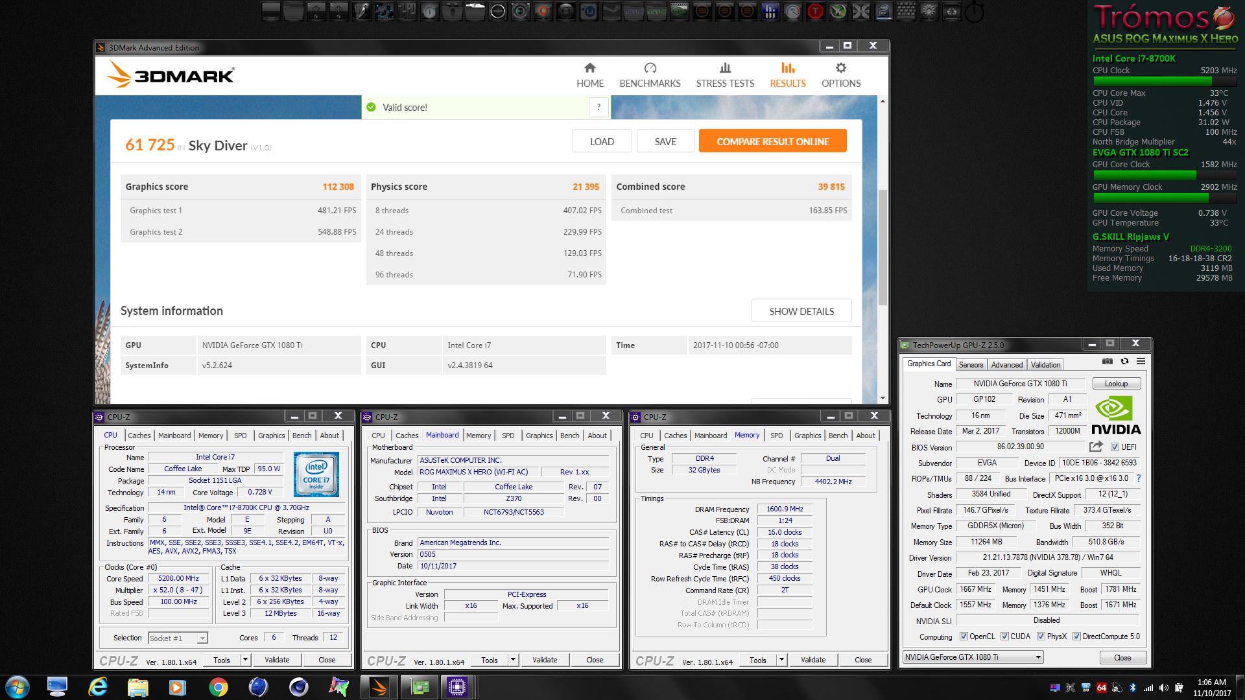The image size is (1245, 700).
Task: Click Lookup button in GPU-Z
Action: tap(1116, 384)
